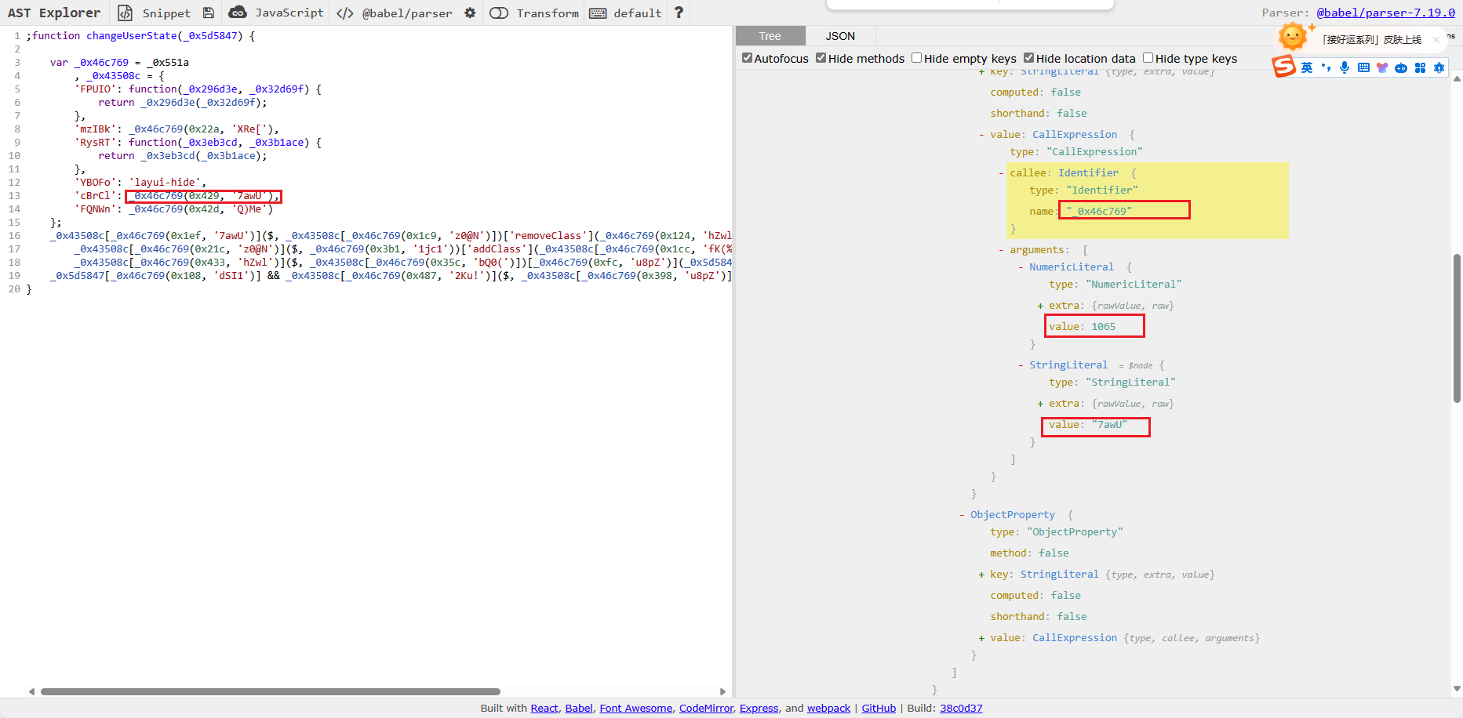Click the save snippet floppy icon
Screen dimensions: 1463x718
209,13
